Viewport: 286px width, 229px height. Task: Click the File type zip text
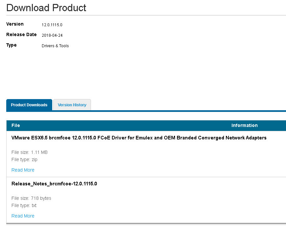(x=24, y=159)
